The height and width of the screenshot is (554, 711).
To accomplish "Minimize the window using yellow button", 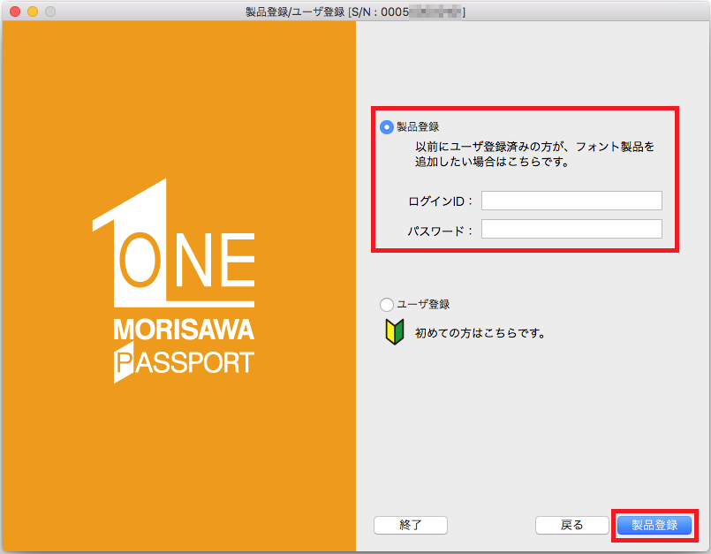I will 32,11.
